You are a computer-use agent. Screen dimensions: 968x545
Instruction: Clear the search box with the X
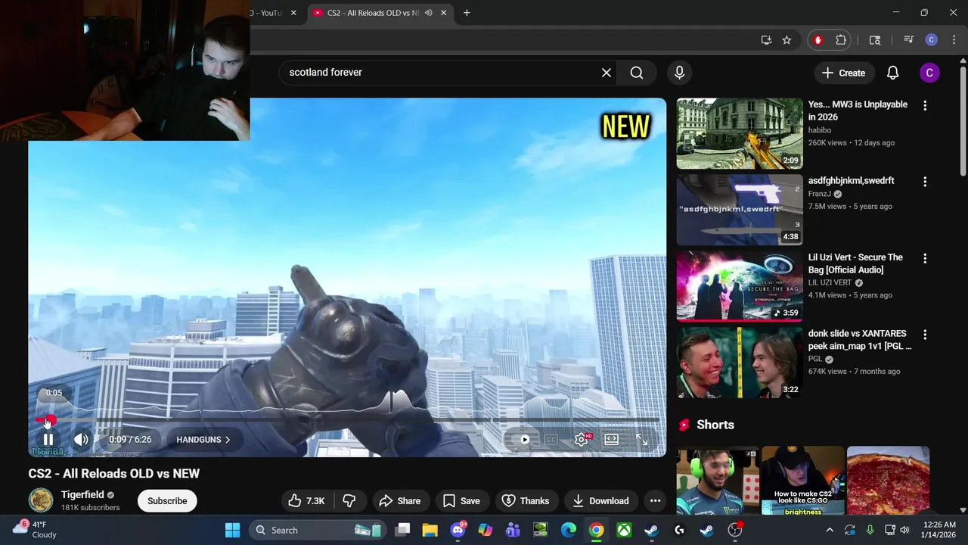point(607,73)
